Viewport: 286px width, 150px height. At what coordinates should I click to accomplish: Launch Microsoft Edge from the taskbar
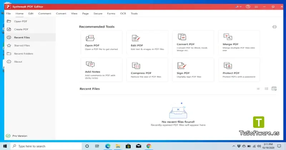point(108,146)
